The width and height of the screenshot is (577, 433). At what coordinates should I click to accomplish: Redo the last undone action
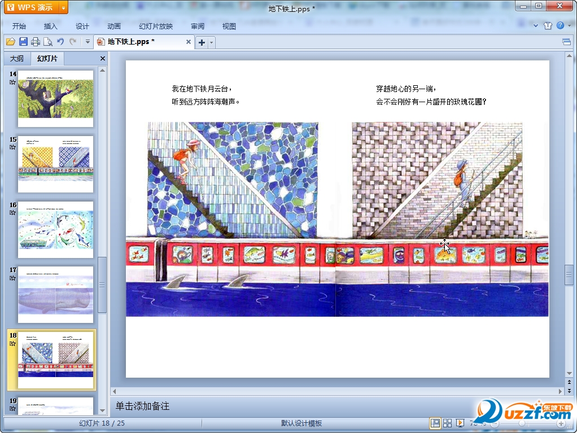point(73,42)
